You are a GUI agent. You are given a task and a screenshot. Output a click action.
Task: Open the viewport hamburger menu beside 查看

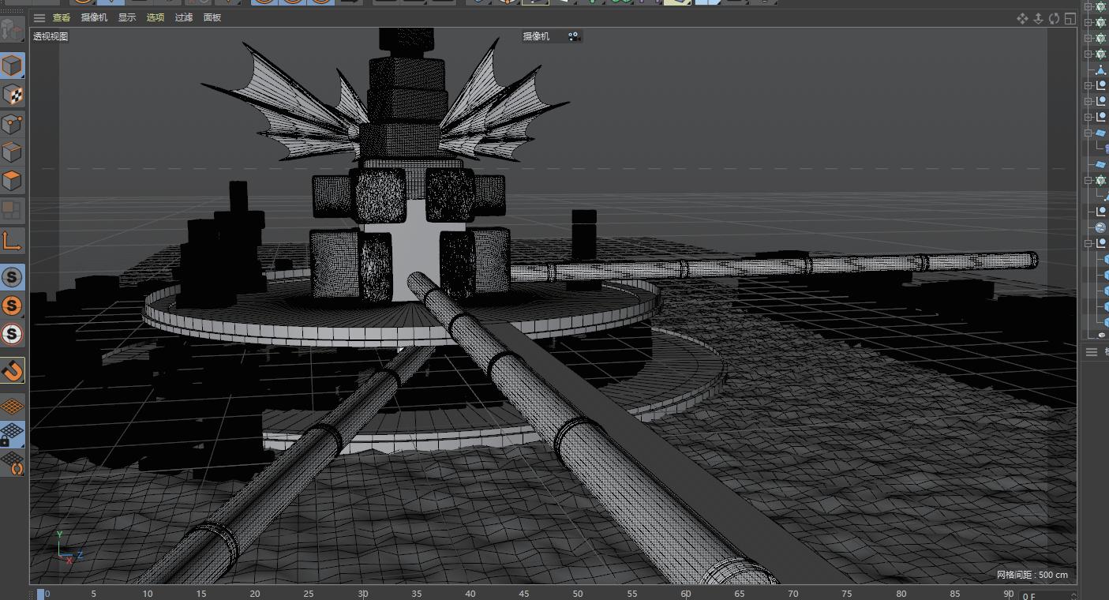coord(39,18)
